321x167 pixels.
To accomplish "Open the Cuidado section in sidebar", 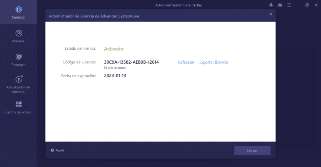I will 18,12.
